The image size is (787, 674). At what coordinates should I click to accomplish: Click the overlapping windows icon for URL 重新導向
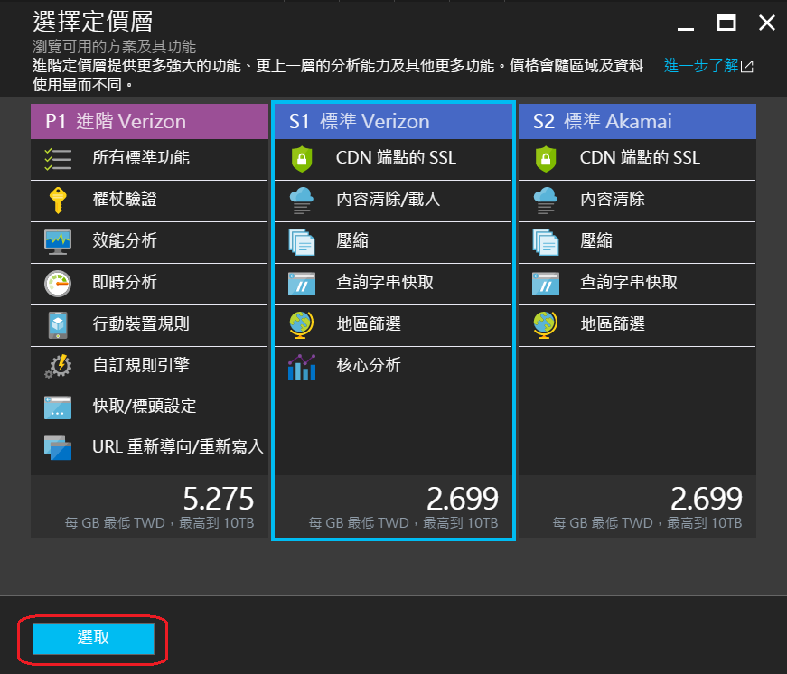[58, 447]
